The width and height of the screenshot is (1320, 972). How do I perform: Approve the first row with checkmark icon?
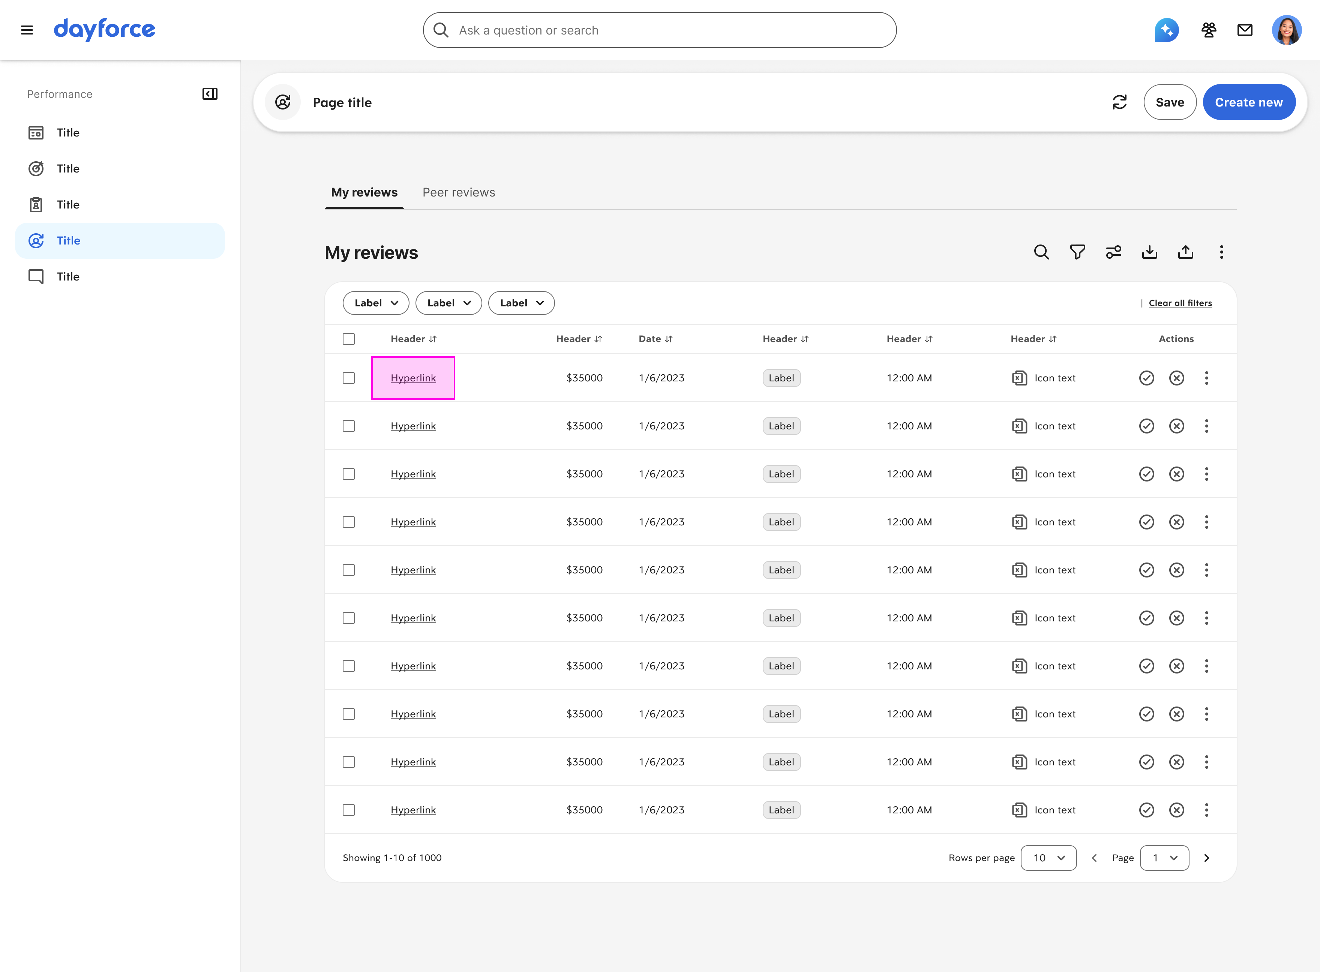pyautogui.click(x=1146, y=378)
